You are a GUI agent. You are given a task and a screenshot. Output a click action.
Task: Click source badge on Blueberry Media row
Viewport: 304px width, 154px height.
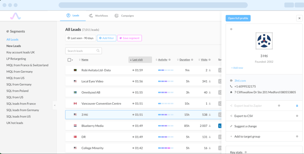point(220,126)
